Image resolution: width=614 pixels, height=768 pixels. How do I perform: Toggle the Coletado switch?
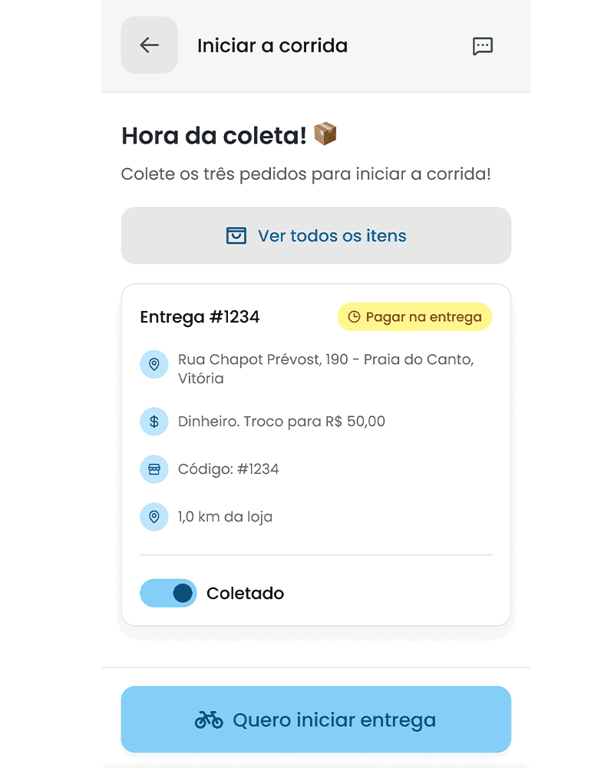[x=168, y=593]
